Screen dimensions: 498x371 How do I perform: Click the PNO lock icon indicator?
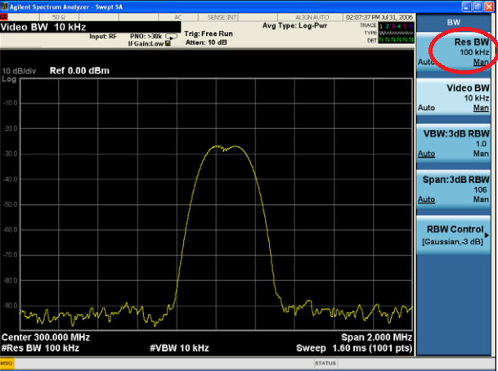point(168,42)
